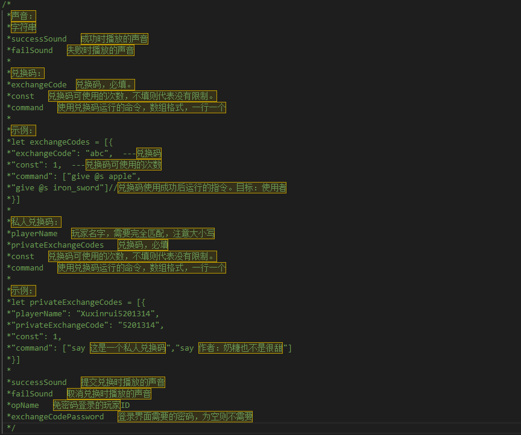
Task: Click the player name "Xuxinrui5201314"
Action: 115,314
